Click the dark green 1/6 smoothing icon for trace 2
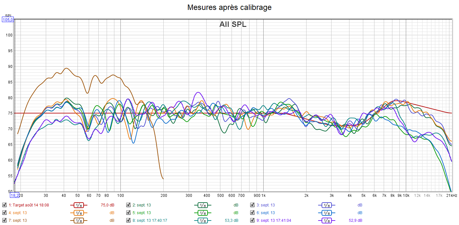The height and width of the screenshot is (225, 459). 202,205
